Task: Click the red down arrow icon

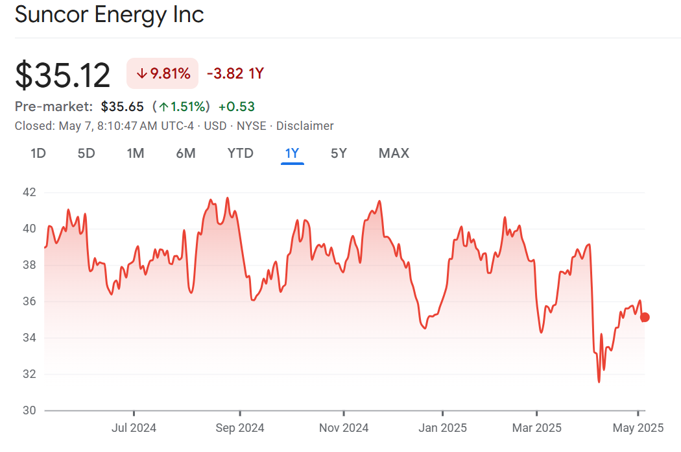Action: coord(141,74)
